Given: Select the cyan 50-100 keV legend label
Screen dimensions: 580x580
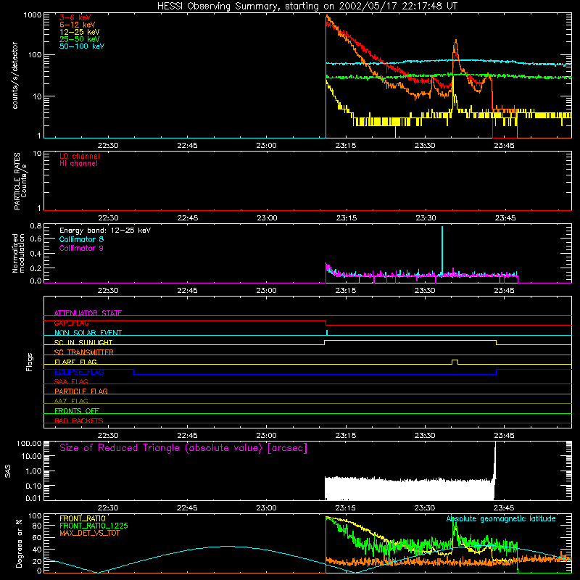Looking at the screenshot, I should [x=82, y=46].
